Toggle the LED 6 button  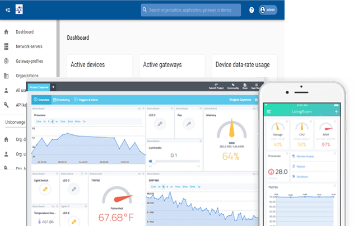coord(74,222)
